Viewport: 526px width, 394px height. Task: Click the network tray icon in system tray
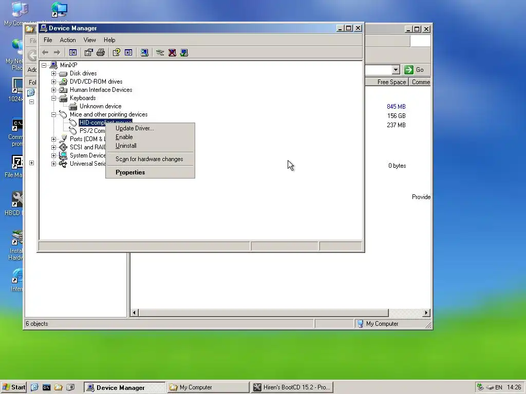[480, 387]
